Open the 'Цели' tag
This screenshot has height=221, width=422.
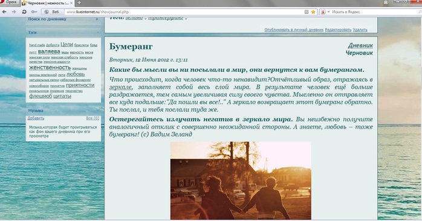click(67, 44)
